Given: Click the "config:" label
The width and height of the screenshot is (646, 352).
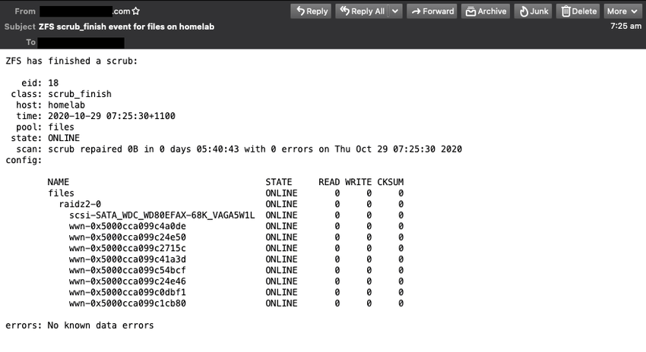Looking at the screenshot, I should click(x=24, y=160).
